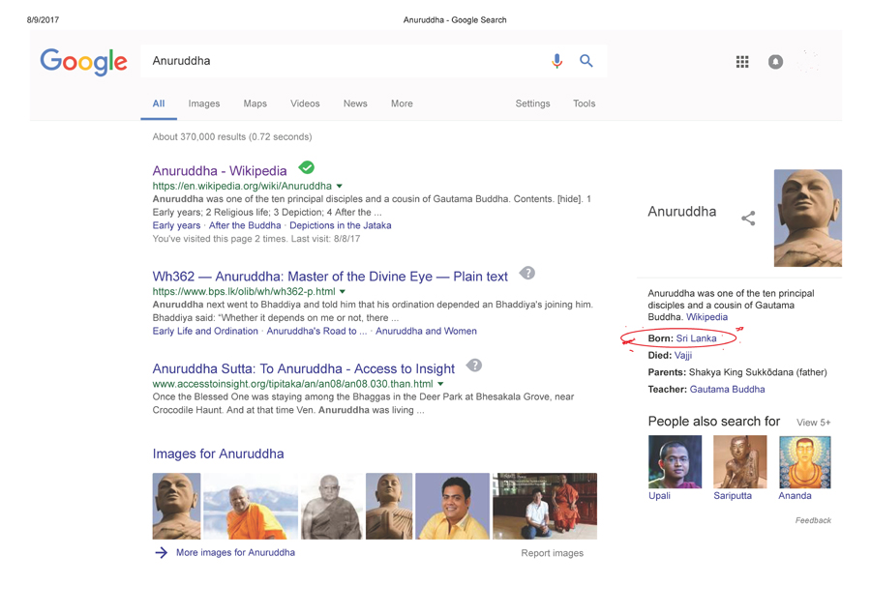Viewport: 871px width, 615px height.
Task: Open Early Life and Ordination sitelink
Action: click(205, 331)
